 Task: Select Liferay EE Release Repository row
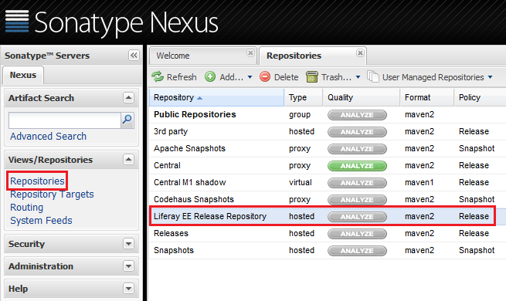328,216
